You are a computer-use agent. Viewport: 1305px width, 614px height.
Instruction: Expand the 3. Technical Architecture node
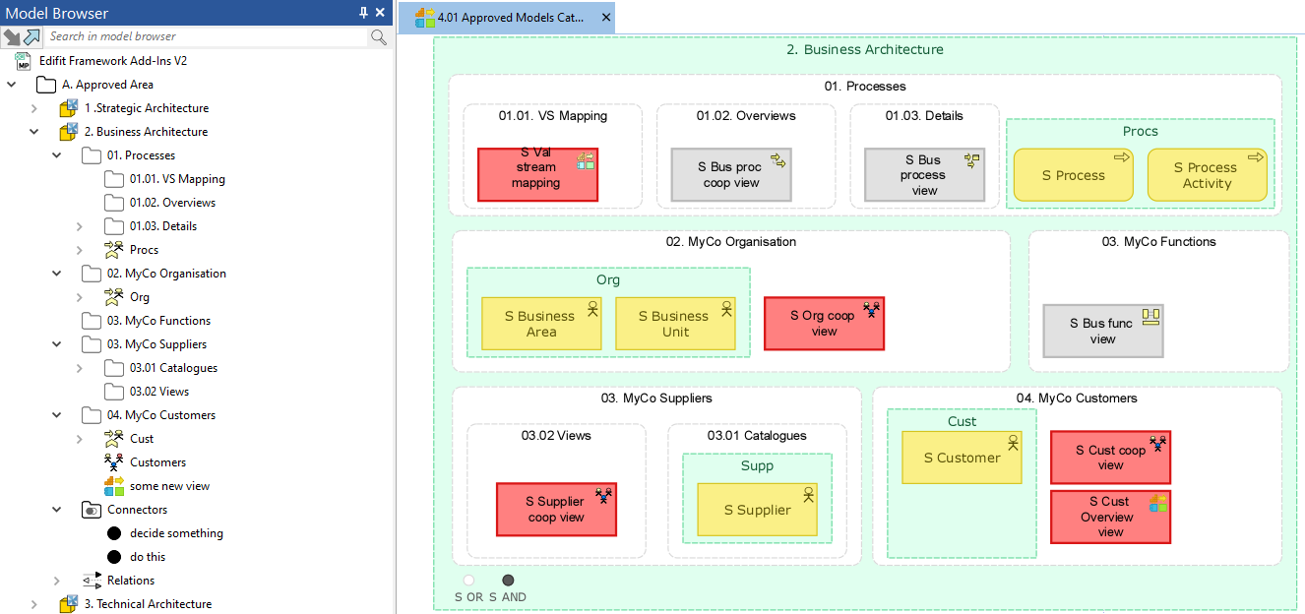pyautogui.click(x=34, y=604)
